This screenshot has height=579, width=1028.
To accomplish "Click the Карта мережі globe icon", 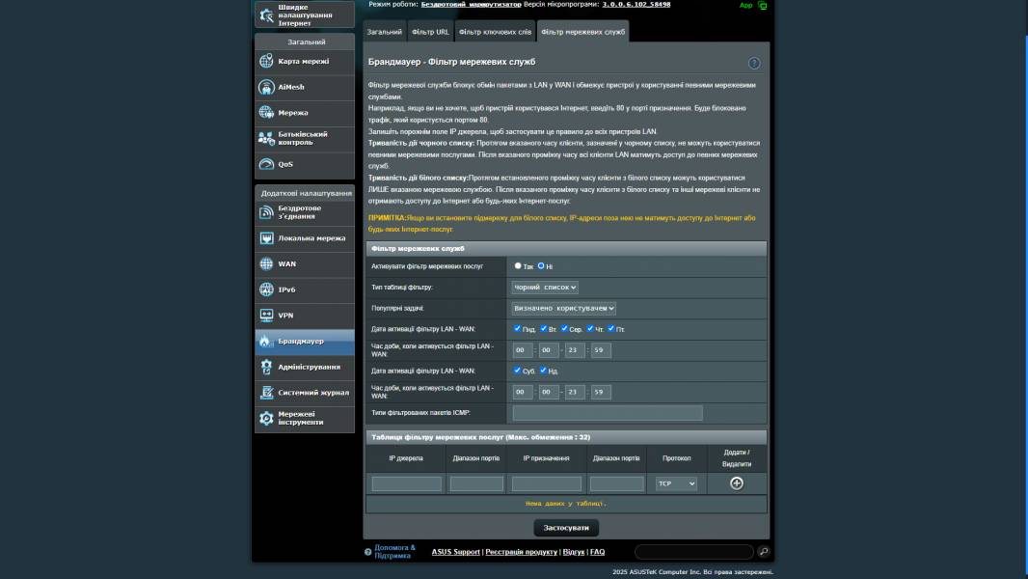I will [266, 61].
